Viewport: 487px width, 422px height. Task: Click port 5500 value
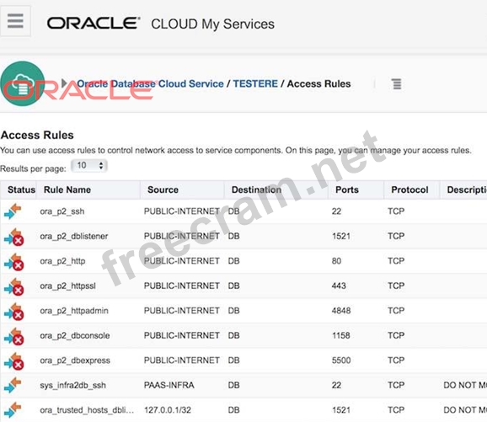coord(341,361)
